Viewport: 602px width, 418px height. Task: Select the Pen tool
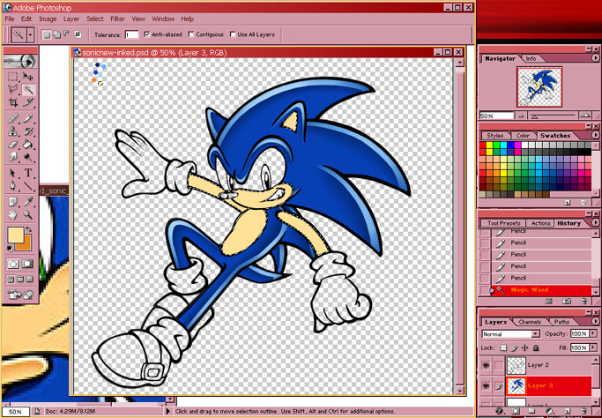(x=13, y=186)
